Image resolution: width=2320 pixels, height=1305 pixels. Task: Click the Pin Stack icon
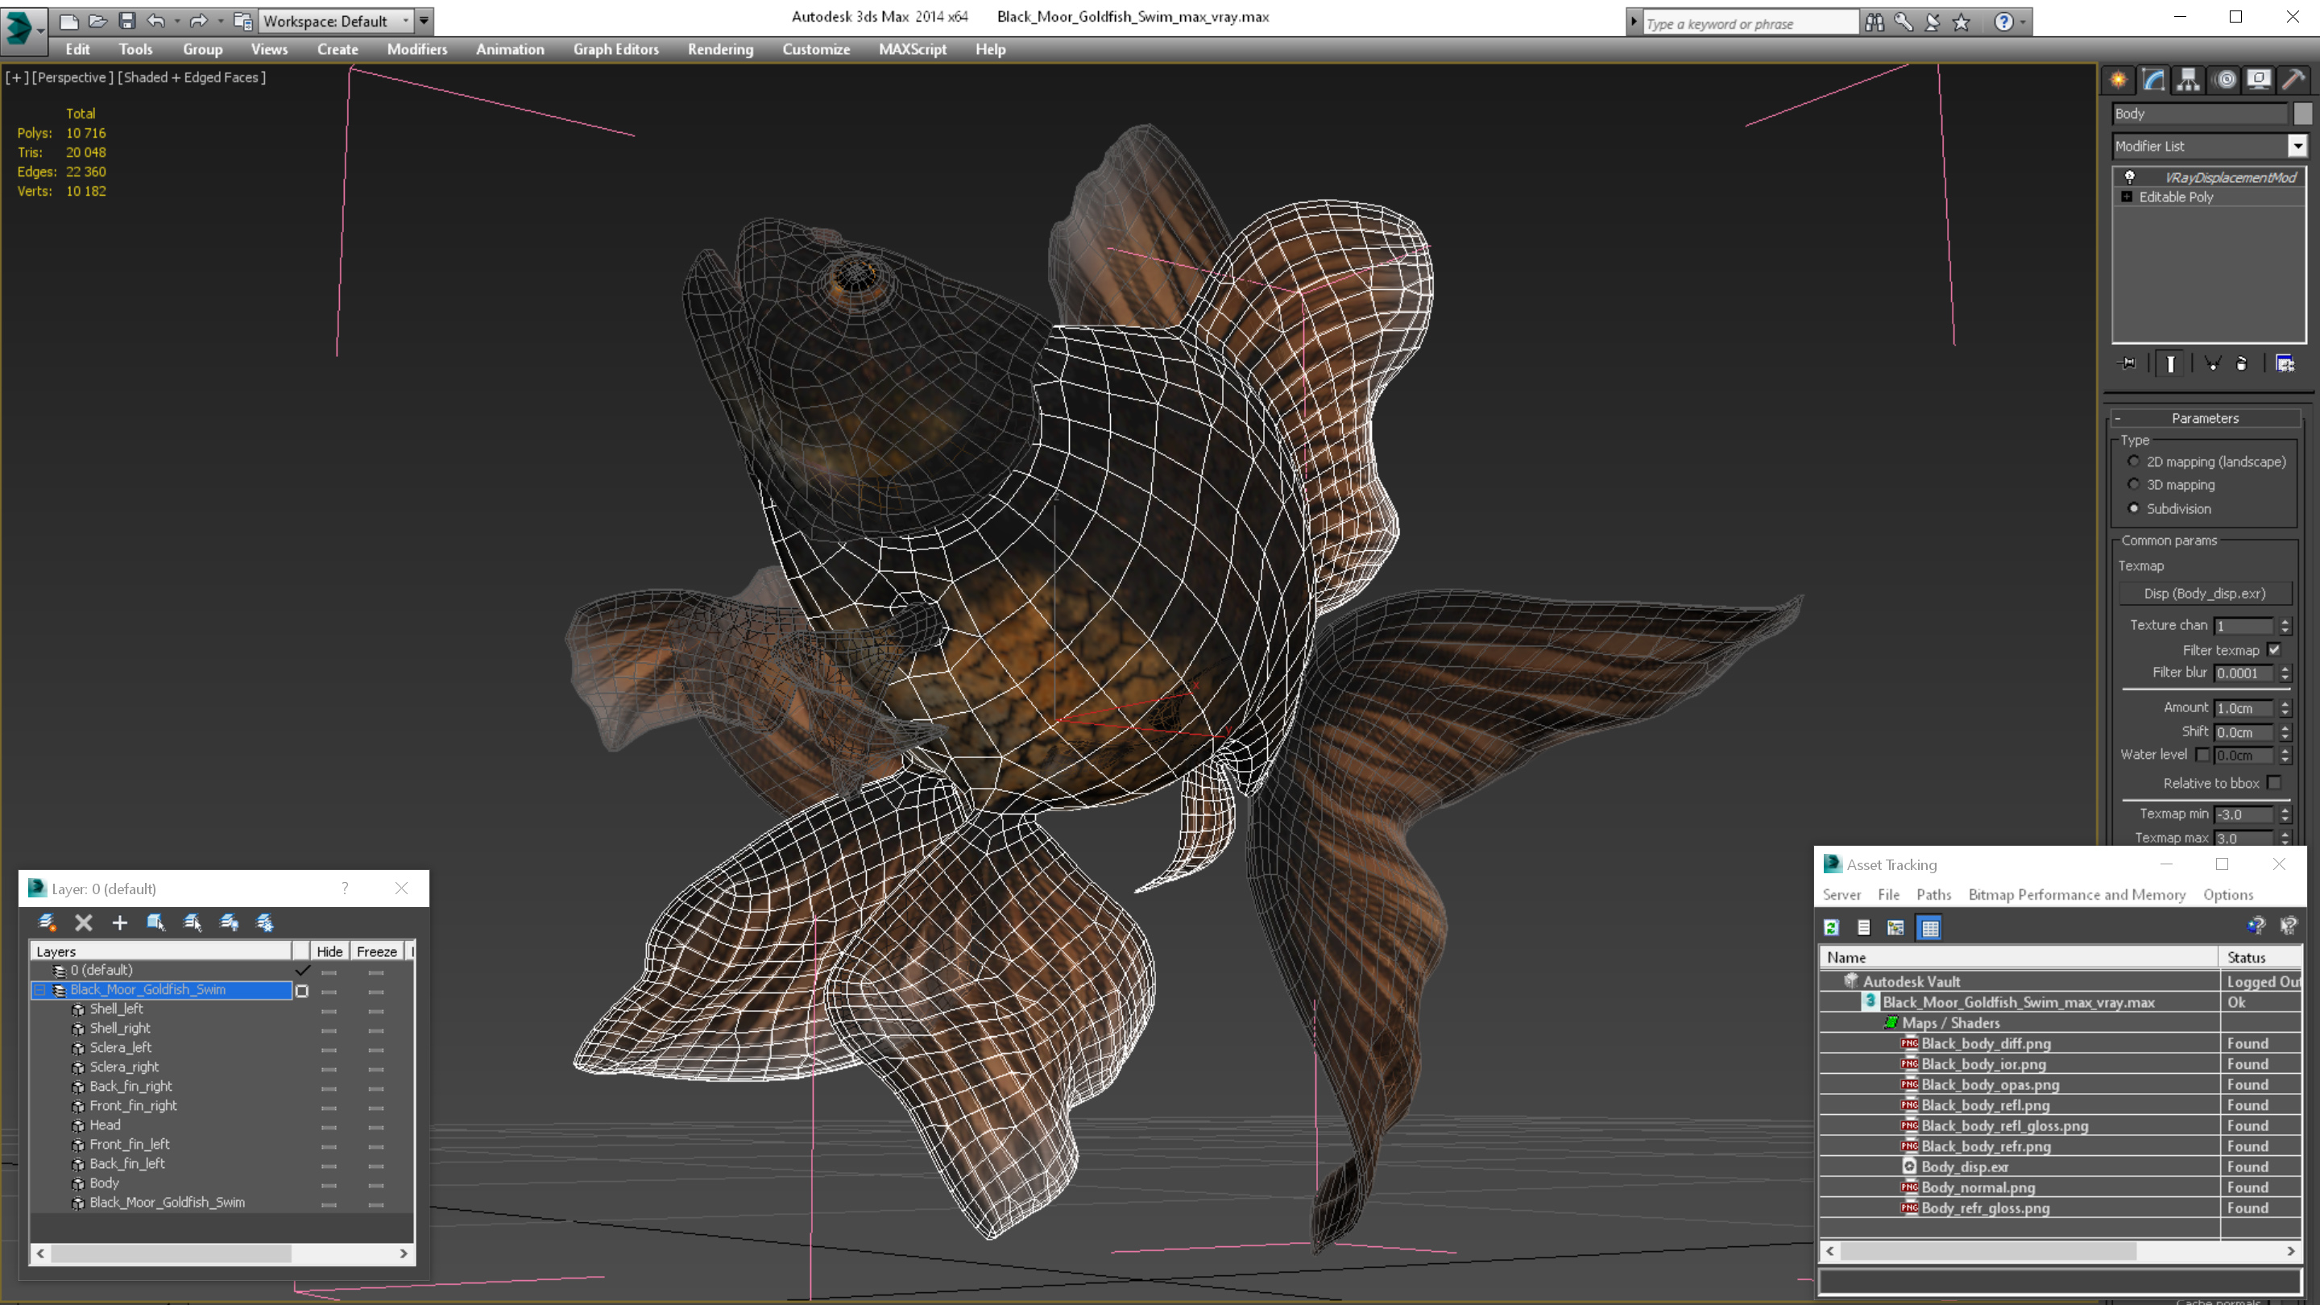[2128, 364]
